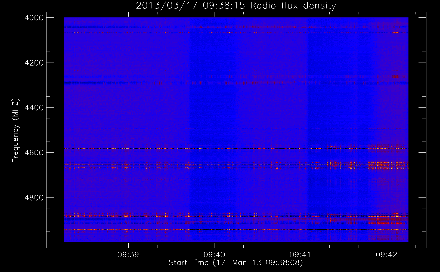
Task: Select the 4200 frequency axis label
Action: click(34, 63)
